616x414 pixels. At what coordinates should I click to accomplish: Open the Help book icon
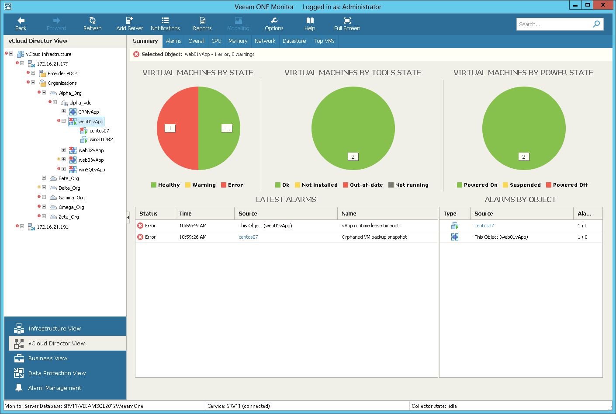pyautogui.click(x=310, y=21)
